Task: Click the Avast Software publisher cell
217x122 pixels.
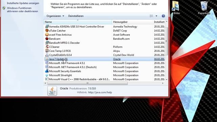Action: tap(121, 35)
